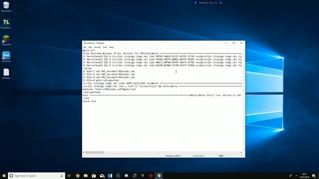The height and width of the screenshot is (179, 319).
Task: Click the microphone in taskbar search box
Action: point(62,176)
